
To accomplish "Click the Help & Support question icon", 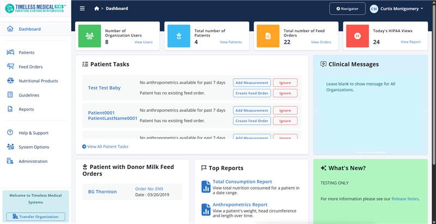I will pos(10,132).
